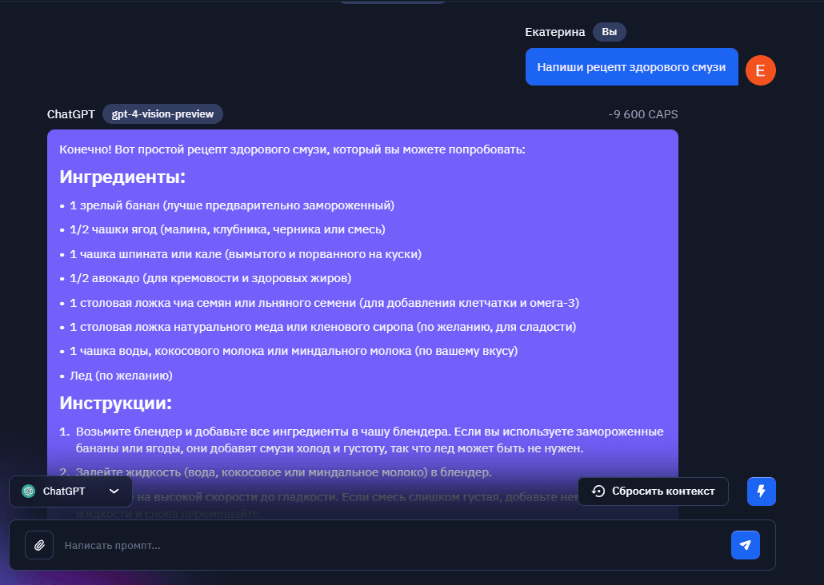Click the Вы badge next to Екатерина
This screenshot has width=824, height=585.
(x=610, y=32)
